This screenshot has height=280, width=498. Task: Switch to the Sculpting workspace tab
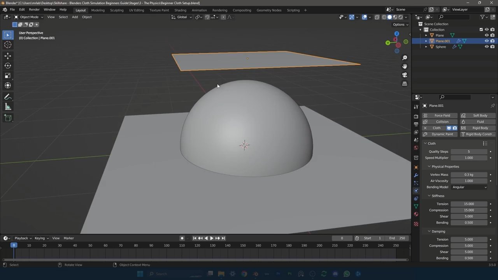(x=116, y=10)
